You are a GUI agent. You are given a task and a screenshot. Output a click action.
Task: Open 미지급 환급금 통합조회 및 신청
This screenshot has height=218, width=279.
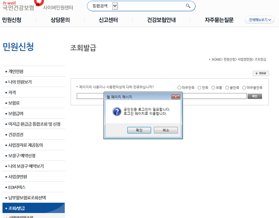[x=34, y=124]
